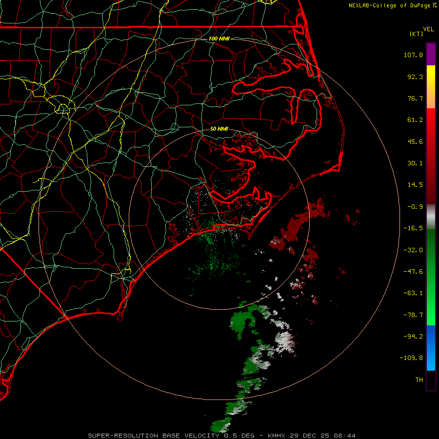Click the purple segment of the color bar
439x439 pixels.
point(431,55)
